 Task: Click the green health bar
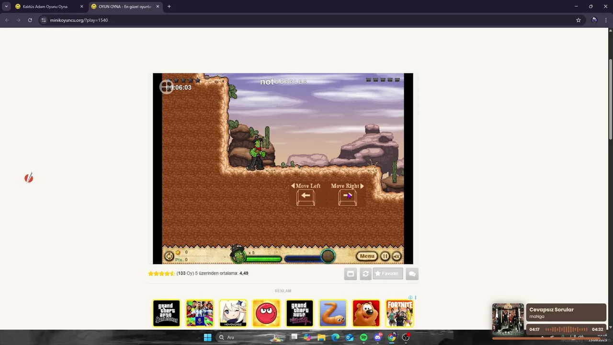tap(263, 259)
